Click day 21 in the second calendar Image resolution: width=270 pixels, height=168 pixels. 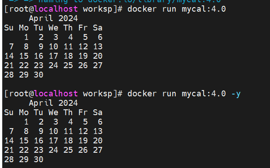pyautogui.click(x=9, y=150)
